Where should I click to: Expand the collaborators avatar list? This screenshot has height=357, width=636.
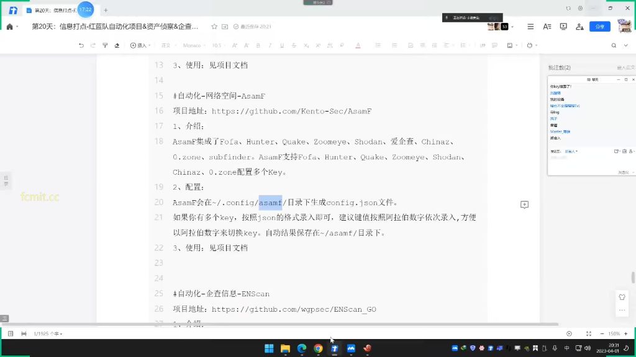(512, 27)
